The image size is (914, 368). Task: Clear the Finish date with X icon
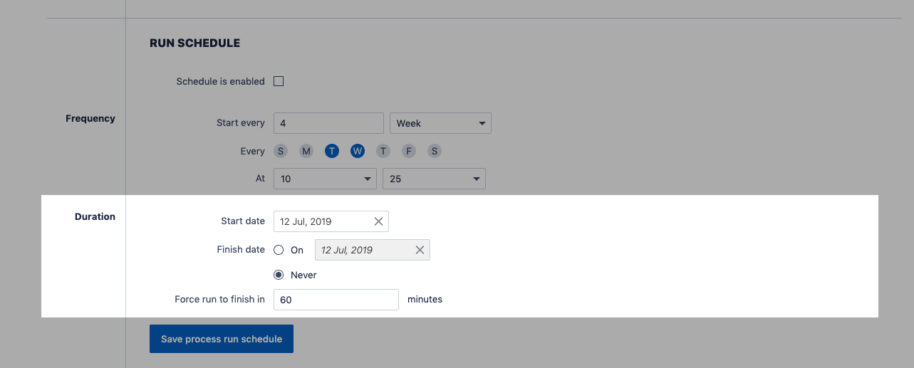[x=420, y=250]
